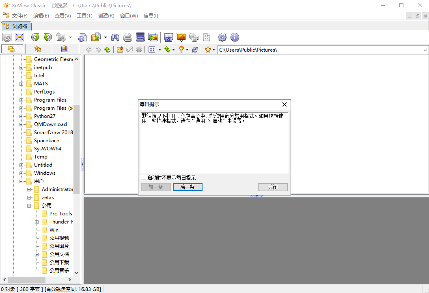Open the batch convert images icon
Image resolution: width=429 pixels, height=293 pixels.
click(x=153, y=37)
